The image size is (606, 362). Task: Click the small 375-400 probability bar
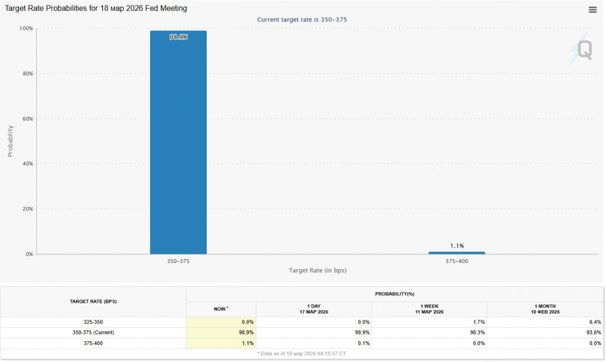[457, 253]
